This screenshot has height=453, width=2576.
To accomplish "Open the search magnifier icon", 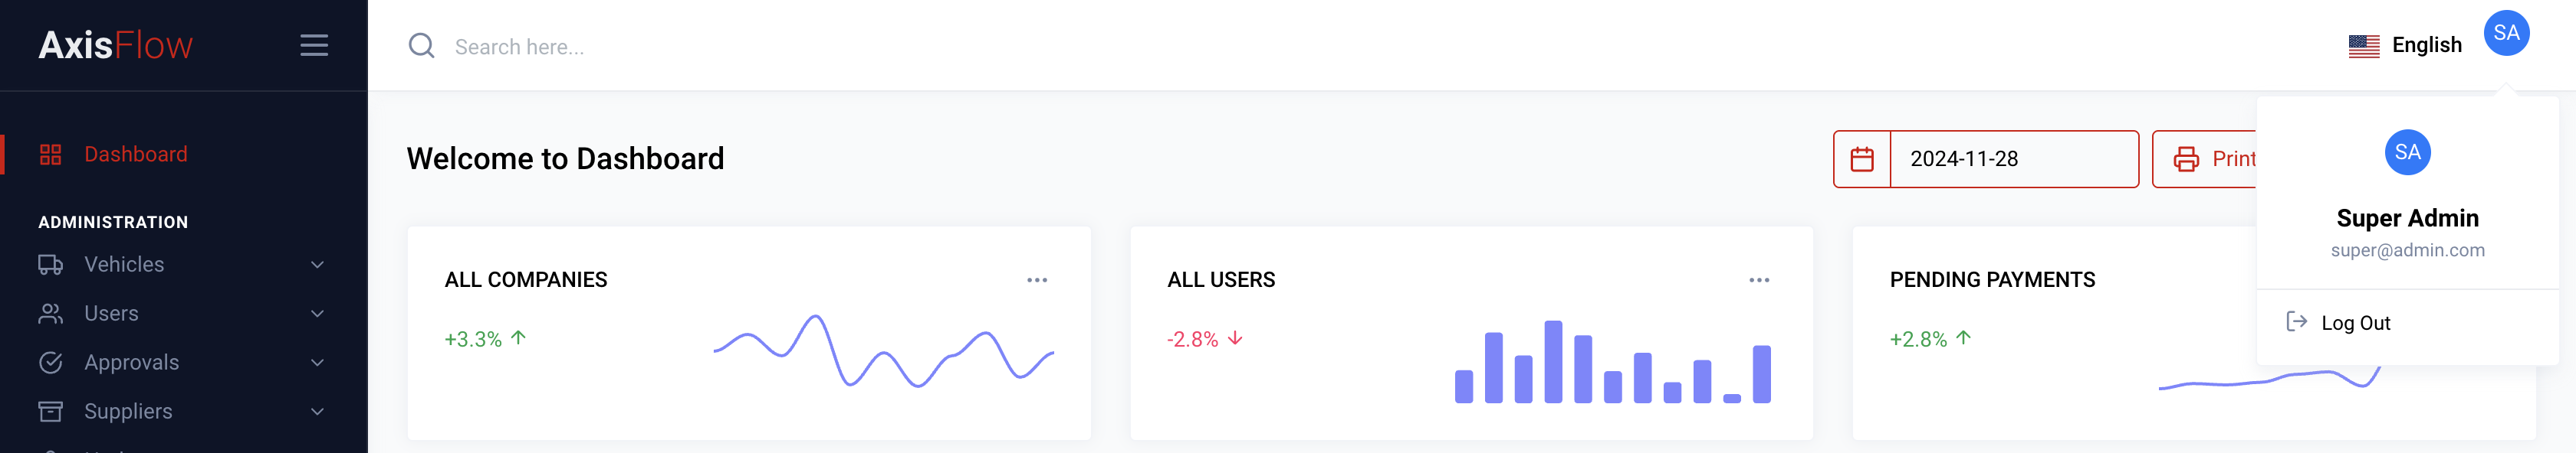I will point(421,46).
